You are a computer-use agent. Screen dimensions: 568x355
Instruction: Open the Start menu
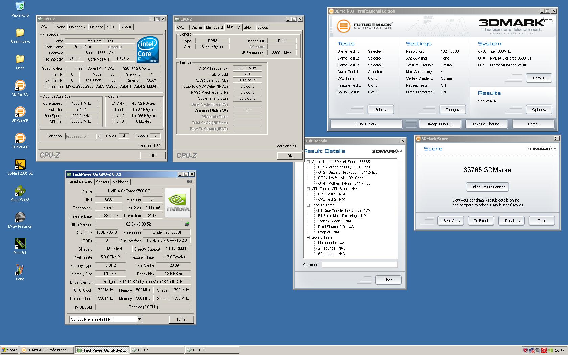(9, 350)
